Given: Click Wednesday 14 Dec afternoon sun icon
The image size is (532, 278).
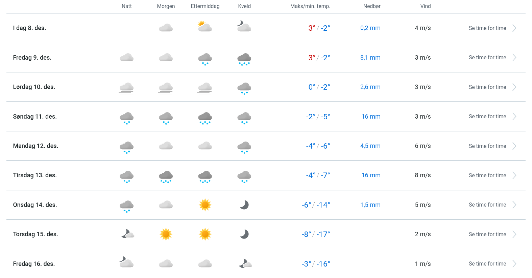Looking at the screenshot, I should pyautogui.click(x=205, y=205).
